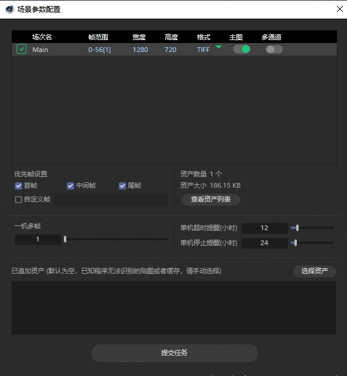Click the 多通道 column header
The height and width of the screenshot is (376, 347).
point(271,37)
